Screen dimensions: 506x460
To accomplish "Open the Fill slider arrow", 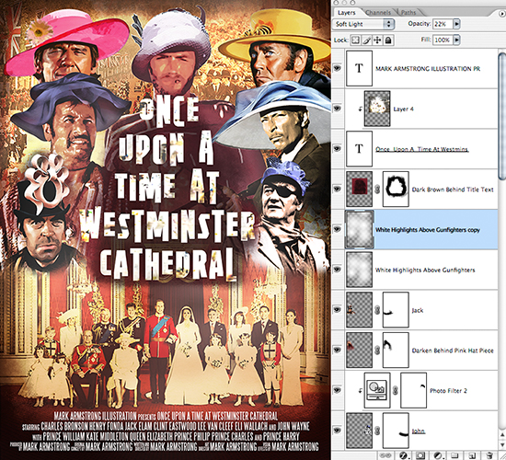I will 456,40.
